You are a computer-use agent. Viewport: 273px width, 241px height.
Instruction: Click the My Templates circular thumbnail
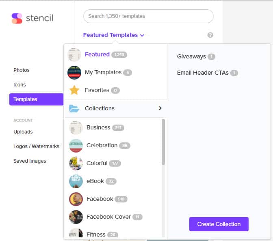click(74, 73)
